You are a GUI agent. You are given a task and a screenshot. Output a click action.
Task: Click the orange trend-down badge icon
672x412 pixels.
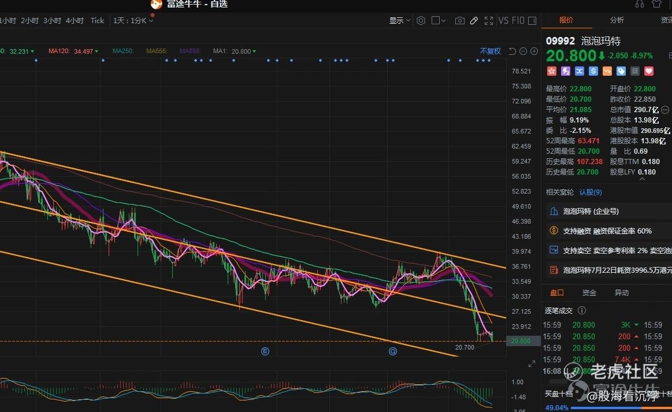pos(607,71)
